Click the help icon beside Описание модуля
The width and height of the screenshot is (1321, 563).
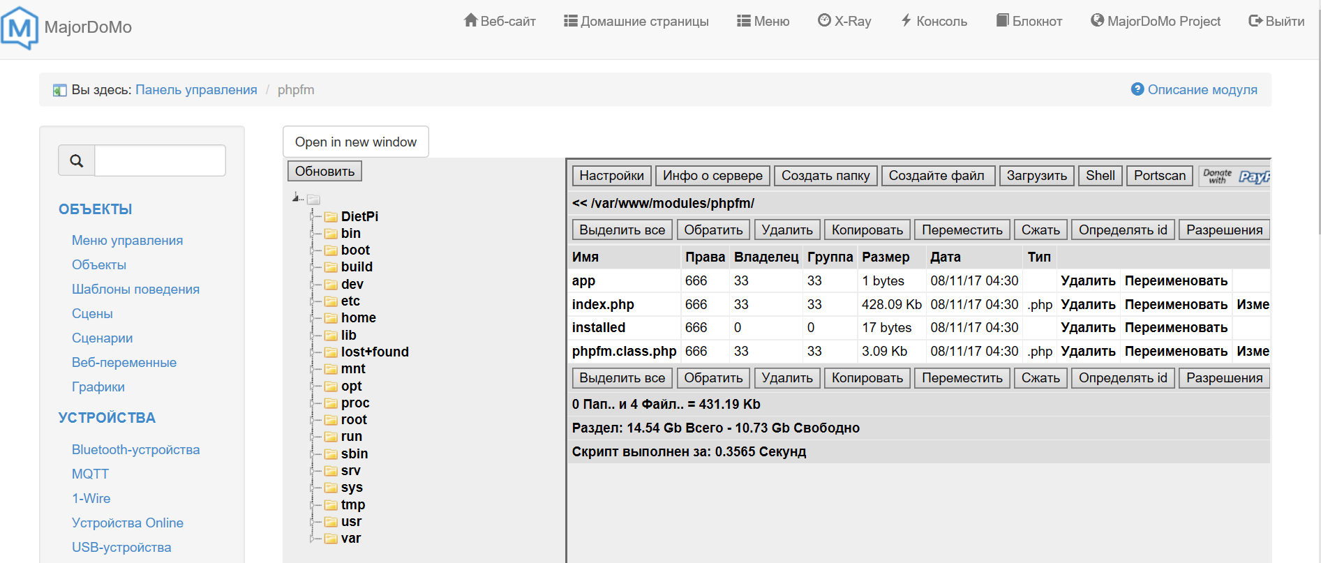[1137, 89]
